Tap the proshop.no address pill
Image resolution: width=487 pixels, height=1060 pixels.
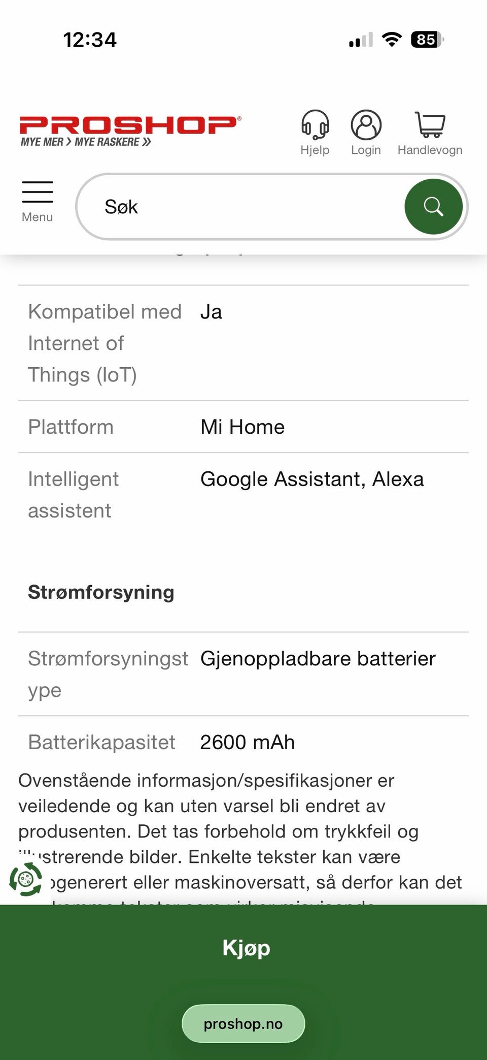(x=243, y=1023)
